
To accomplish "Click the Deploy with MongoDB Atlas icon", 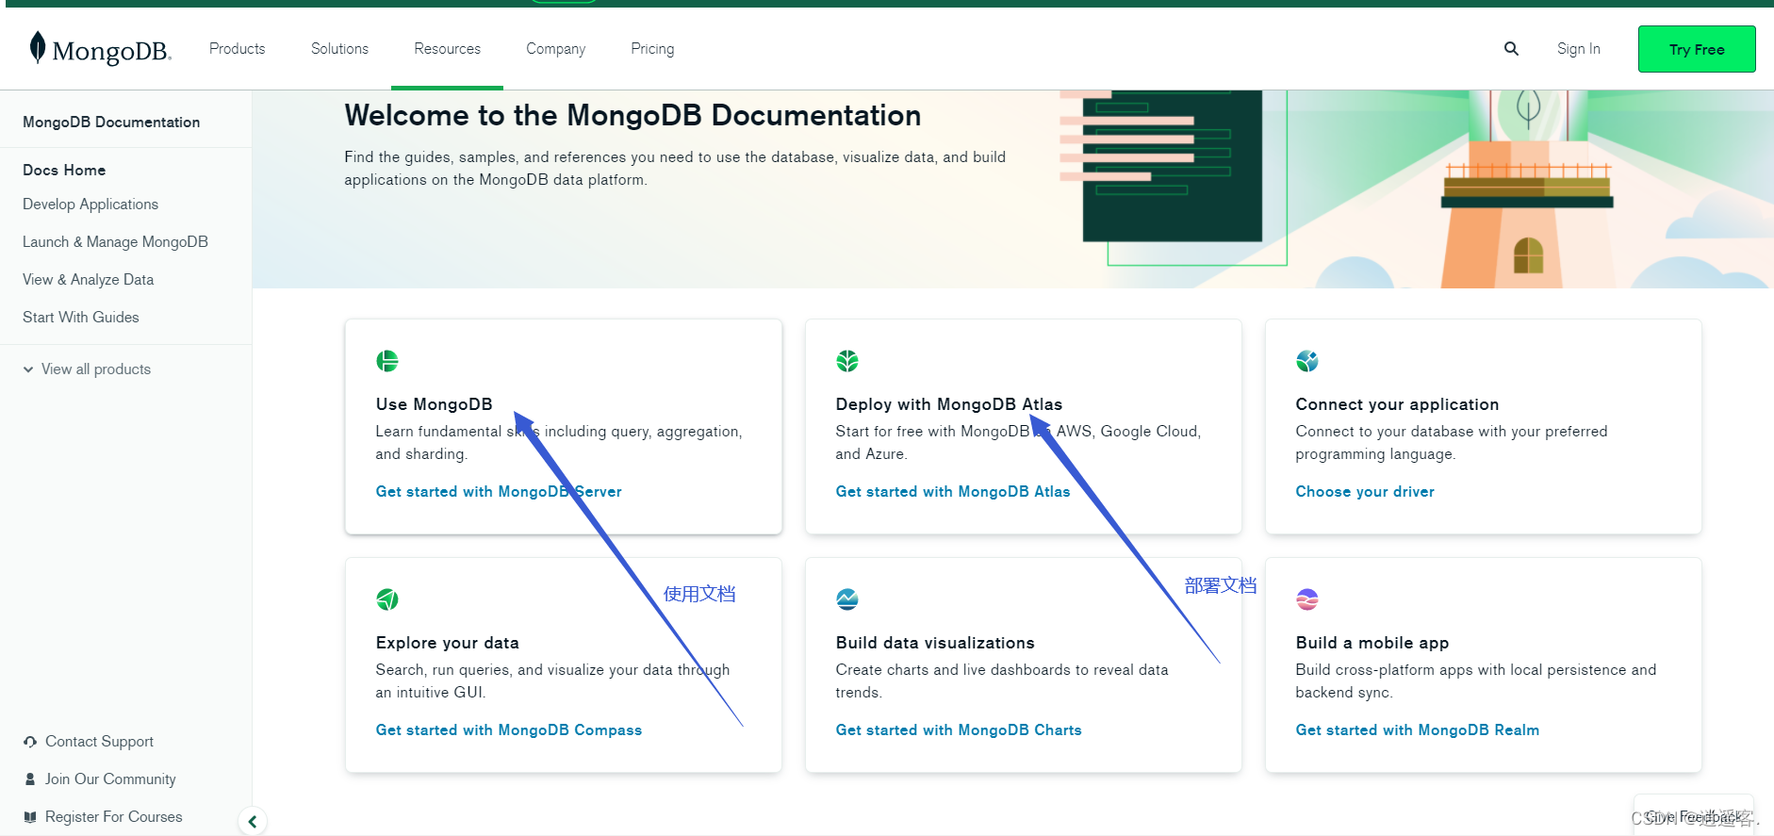I will (847, 361).
